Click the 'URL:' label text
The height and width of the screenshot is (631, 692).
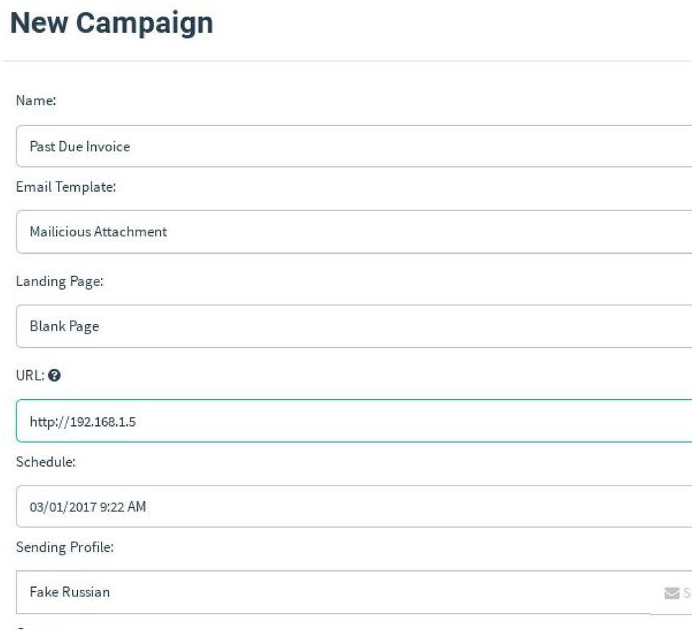30,376
